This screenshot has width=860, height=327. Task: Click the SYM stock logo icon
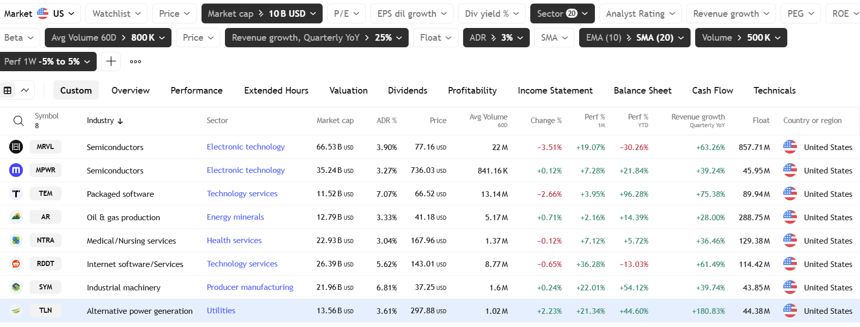click(x=16, y=287)
